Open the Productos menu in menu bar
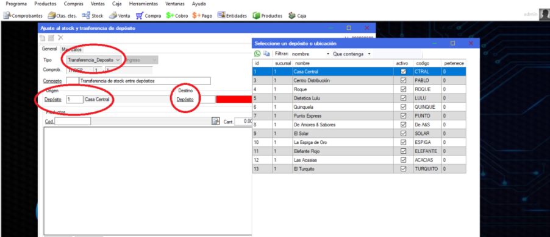Screen dimensions: 550x237 tap(46, 4)
